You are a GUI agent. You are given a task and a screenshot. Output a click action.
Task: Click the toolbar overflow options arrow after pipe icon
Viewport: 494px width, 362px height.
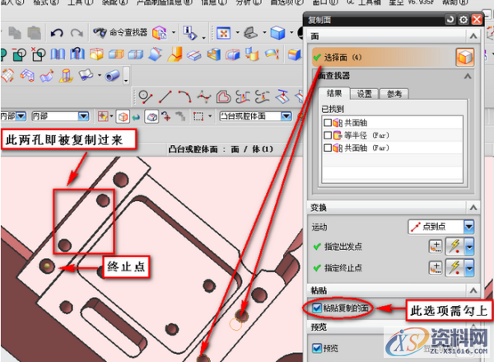click(x=126, y=76)
